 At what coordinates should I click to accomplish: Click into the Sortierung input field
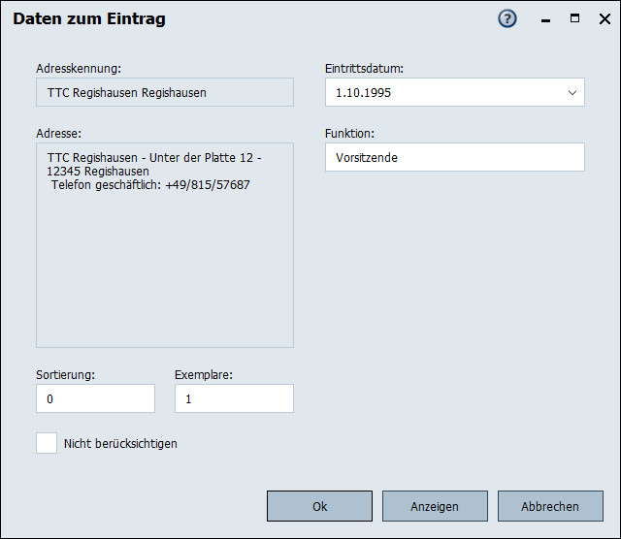point(95,398)
